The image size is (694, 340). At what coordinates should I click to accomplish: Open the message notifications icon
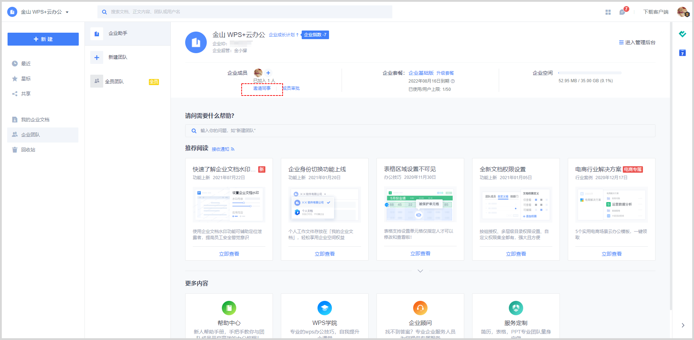coord(622,12)
